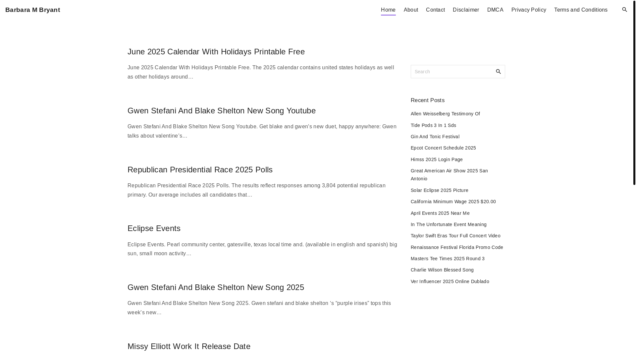This screenshot has width=636, height=358.
Task: Open the About page
Action: pyautogui.click(x=411, y=10)
